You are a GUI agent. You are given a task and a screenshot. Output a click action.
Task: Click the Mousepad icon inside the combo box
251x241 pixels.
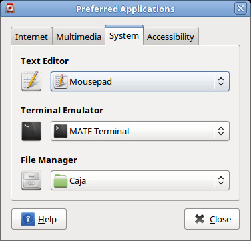click(61, 81)
